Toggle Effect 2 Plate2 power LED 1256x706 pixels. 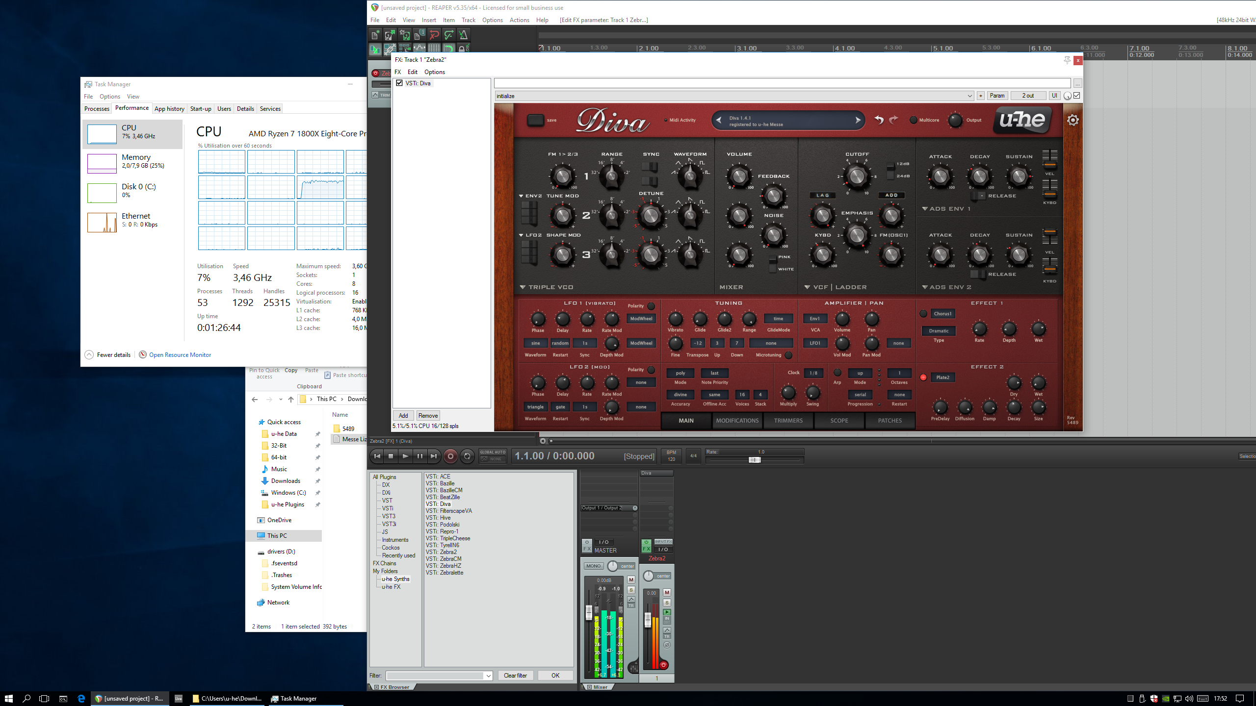coord(923,378)
